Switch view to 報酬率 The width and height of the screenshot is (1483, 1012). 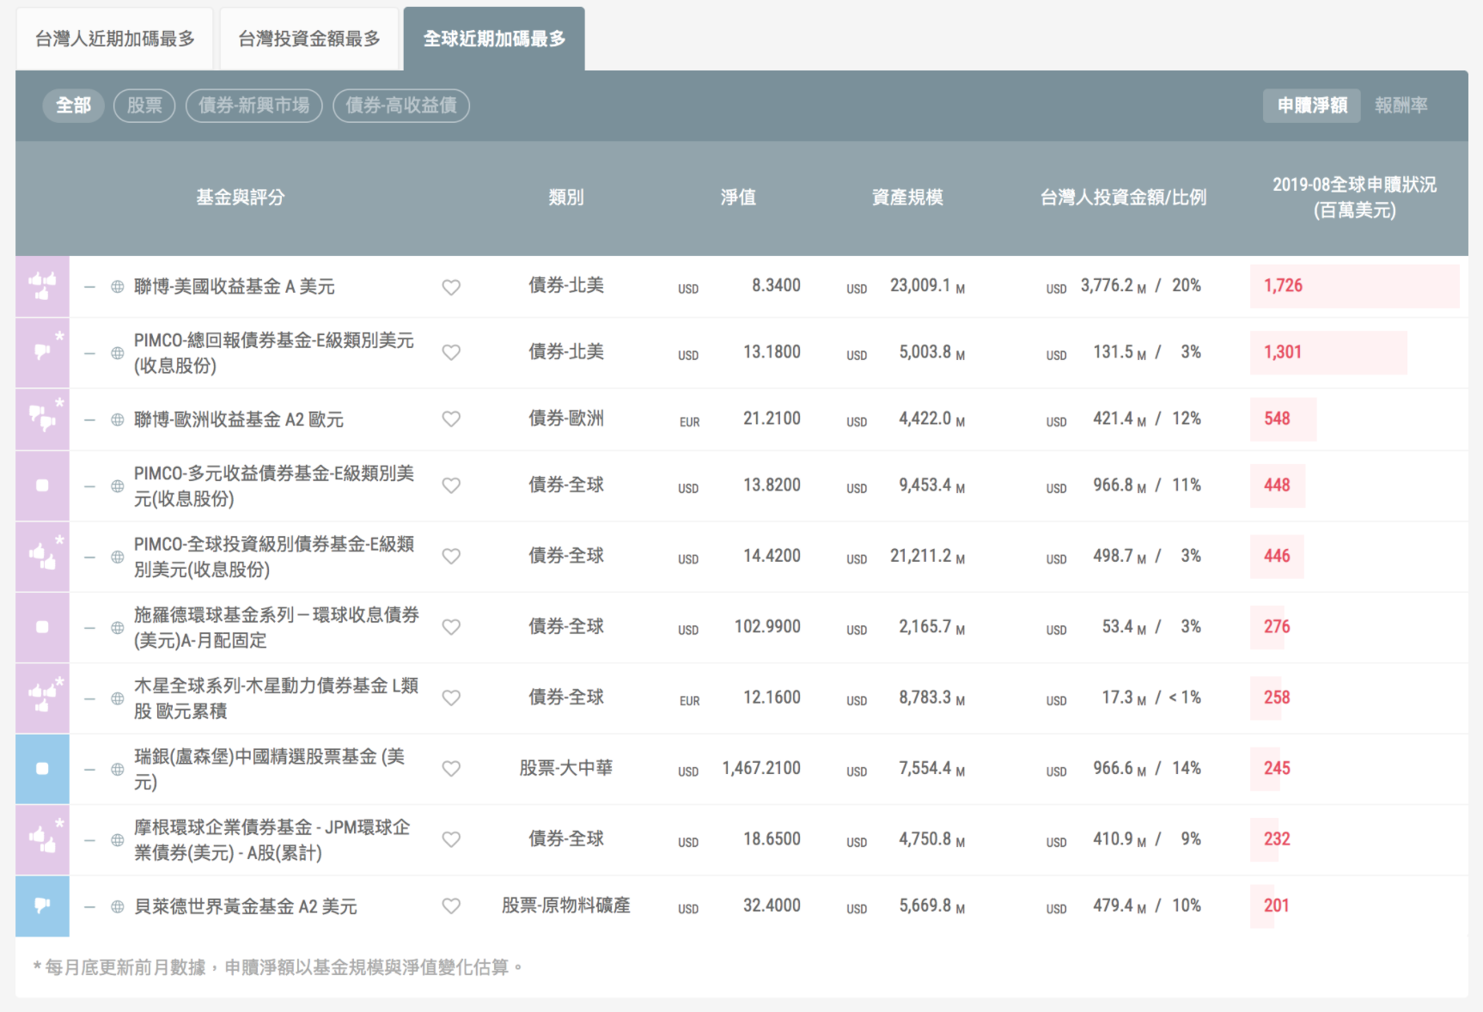(x=1402, y=106)
